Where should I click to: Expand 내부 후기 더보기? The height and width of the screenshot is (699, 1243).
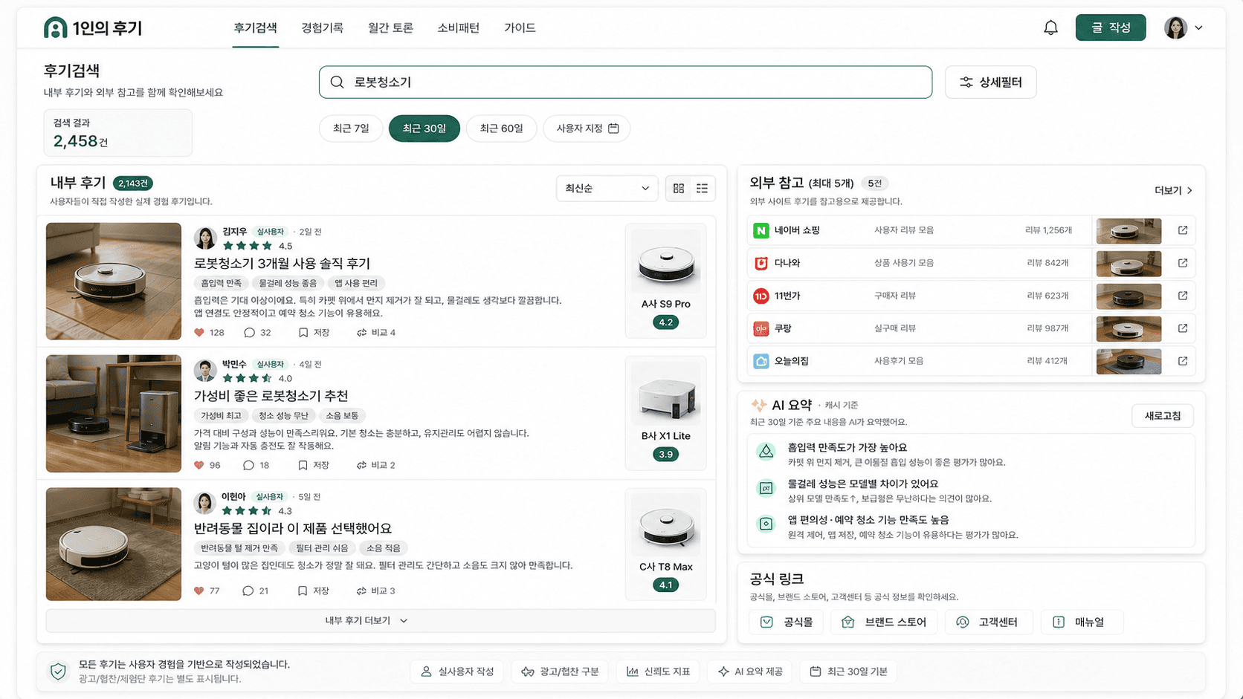coord(381,621)
